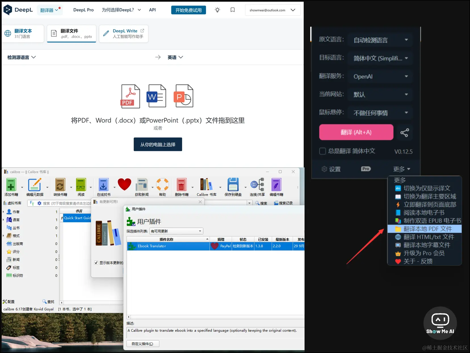The height and width of the screenshot is (353, 470).
Task: Open DeepL detect source language dropdown
Action: pyautogui.click(x=22, y=57)
